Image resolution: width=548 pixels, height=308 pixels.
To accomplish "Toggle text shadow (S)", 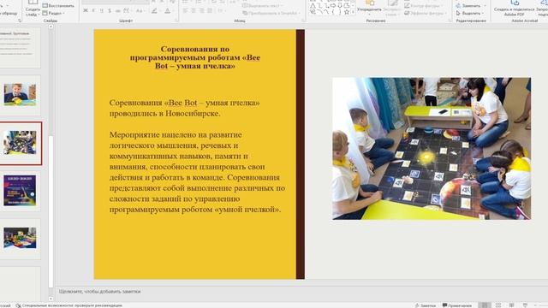I will [110, 11].
